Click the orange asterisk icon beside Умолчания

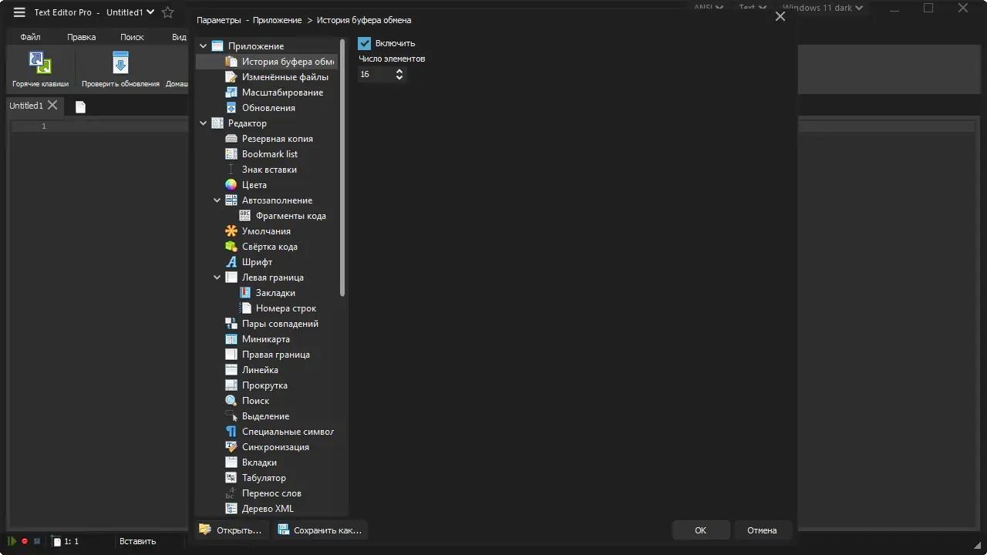coord(231,231)
